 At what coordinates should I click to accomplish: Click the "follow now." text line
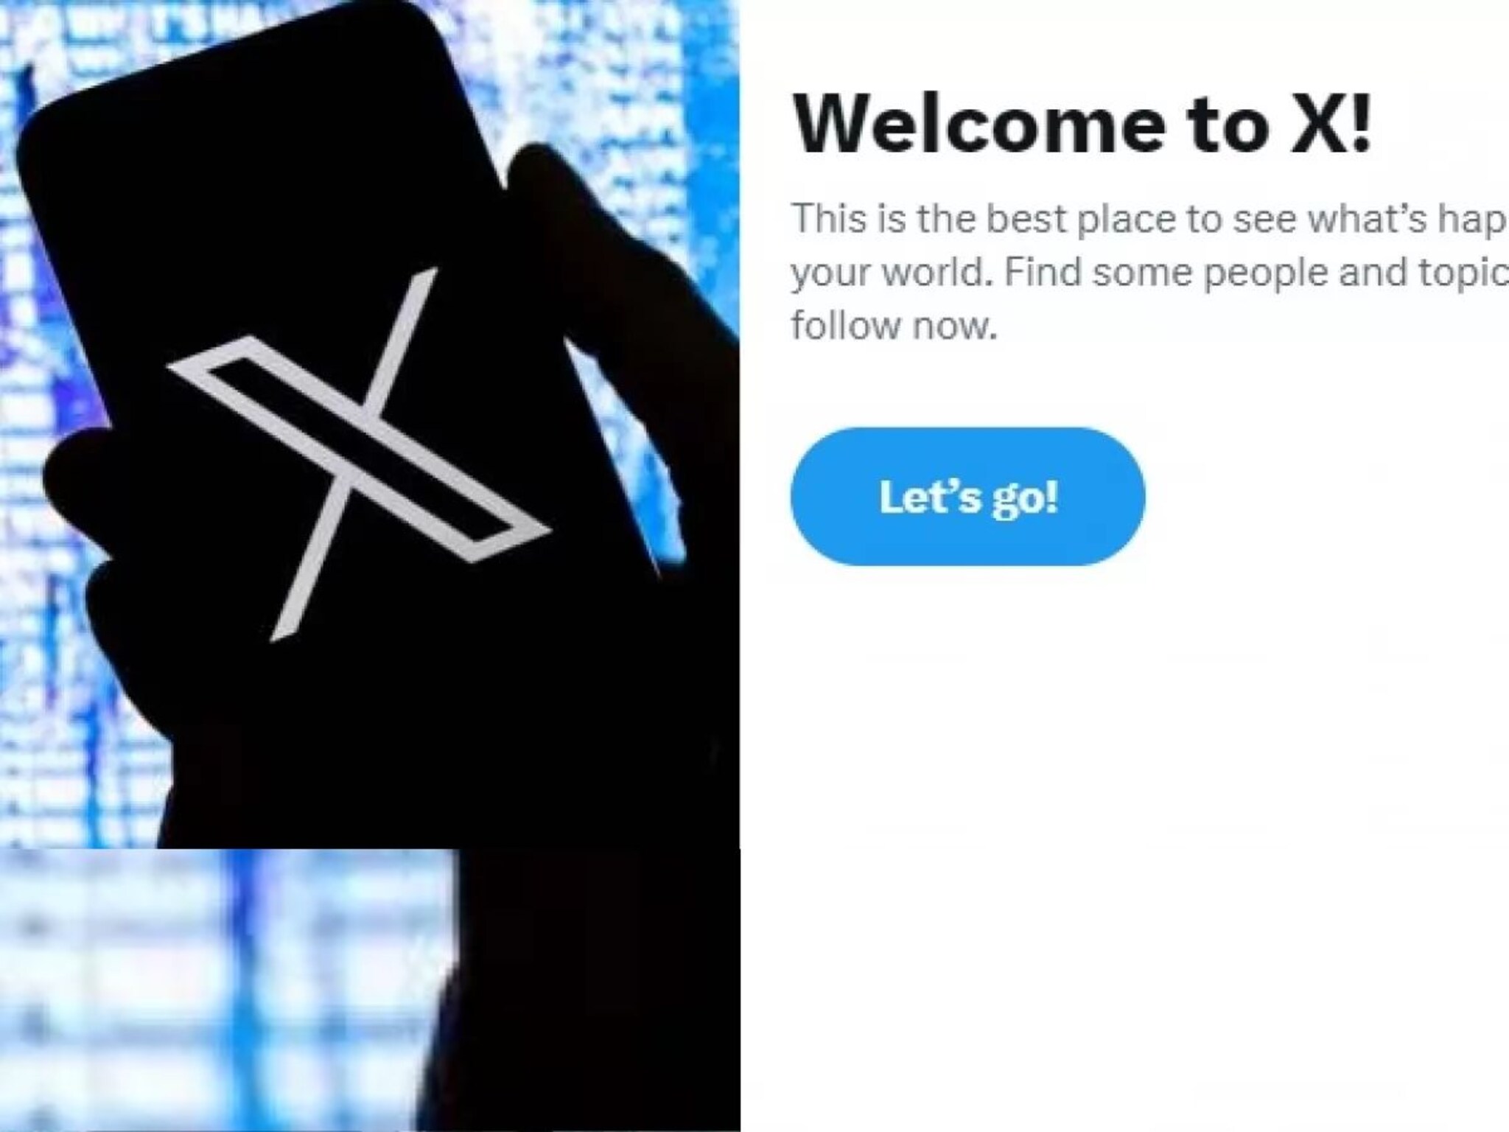pyautogui.click(x=894, y=325)
